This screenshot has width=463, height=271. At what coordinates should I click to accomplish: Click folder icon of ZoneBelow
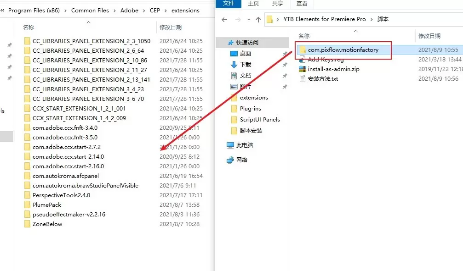pos(27,224)
